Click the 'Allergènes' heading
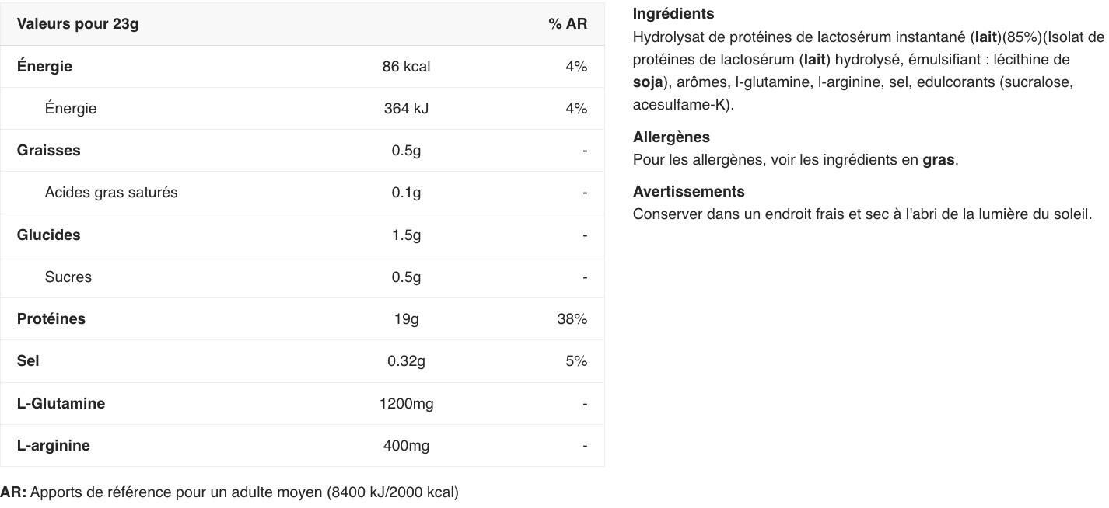Viewport: 1109px width, 508px height. (671, 137)
